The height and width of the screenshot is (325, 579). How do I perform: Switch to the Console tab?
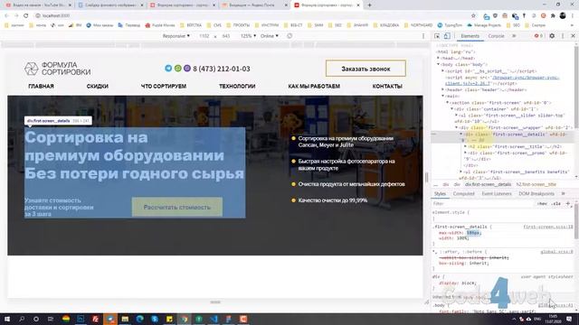(496, 36)
